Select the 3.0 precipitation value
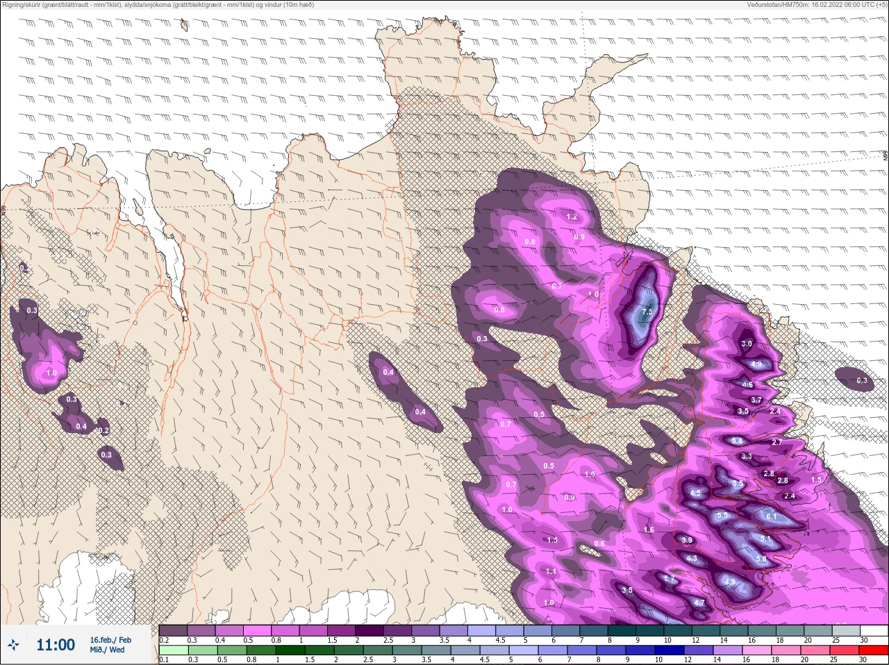 coord(747,344)
